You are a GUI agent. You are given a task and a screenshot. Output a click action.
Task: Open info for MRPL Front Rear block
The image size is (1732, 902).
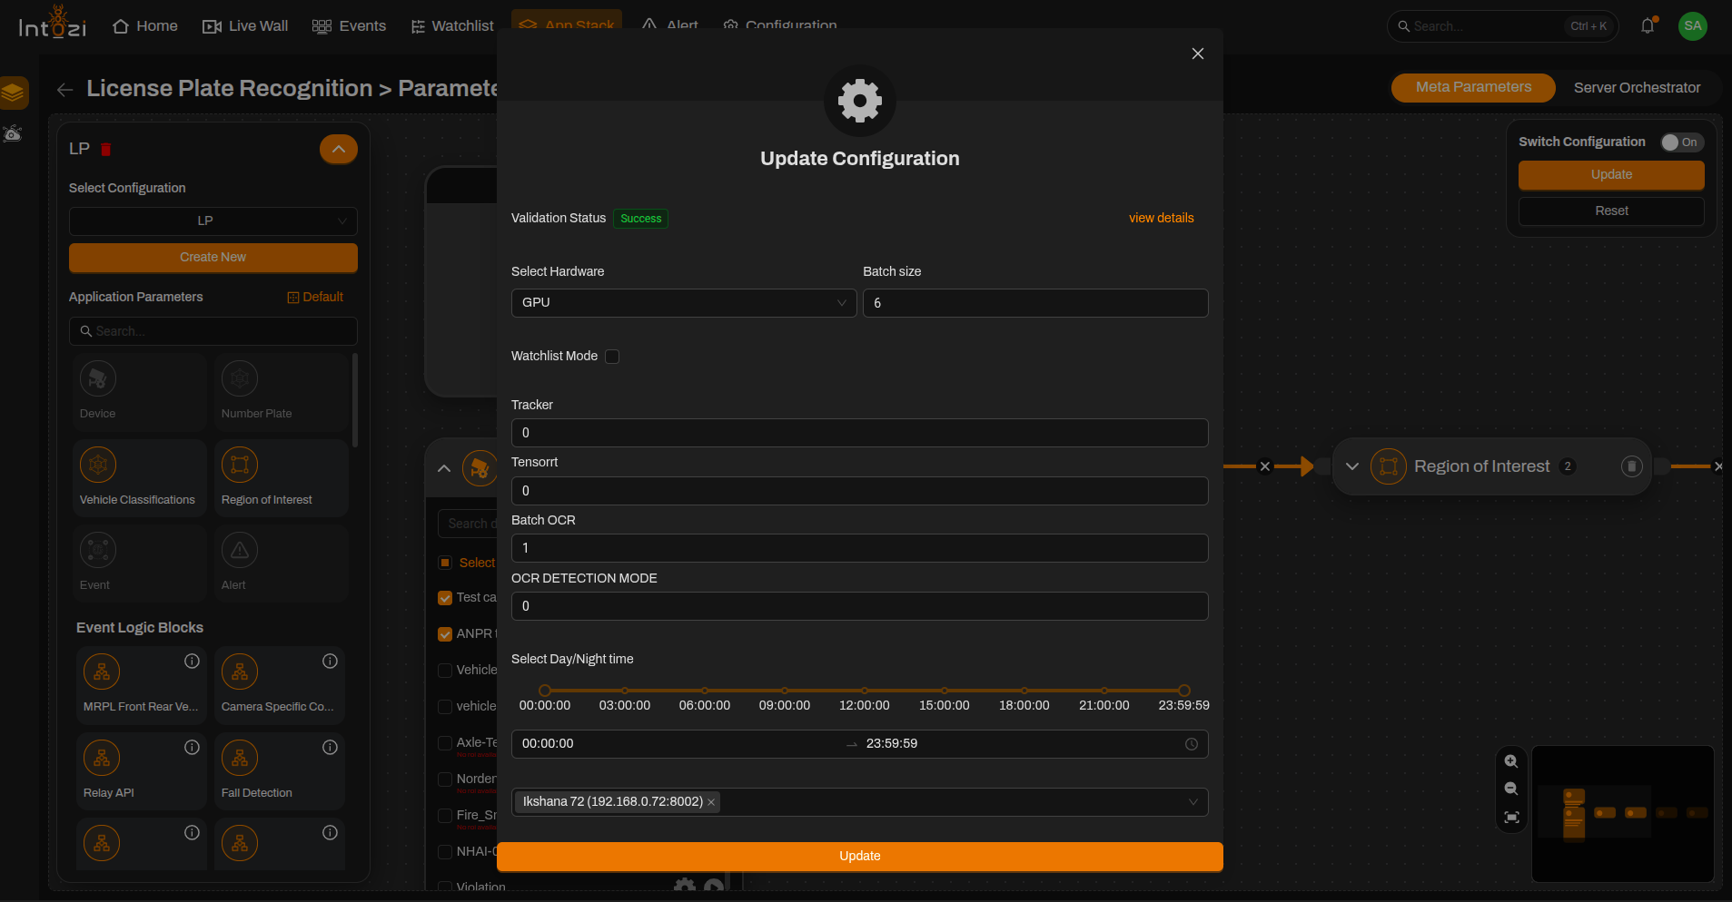tap(192, 661)
